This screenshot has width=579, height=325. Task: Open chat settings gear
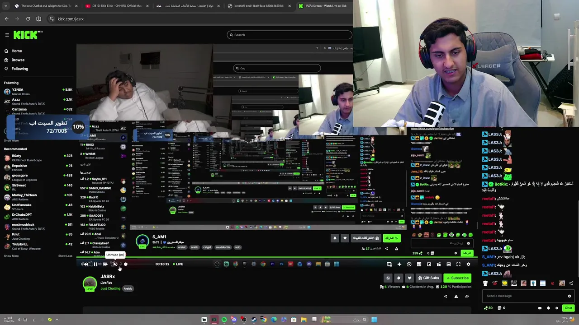(557, 308)
